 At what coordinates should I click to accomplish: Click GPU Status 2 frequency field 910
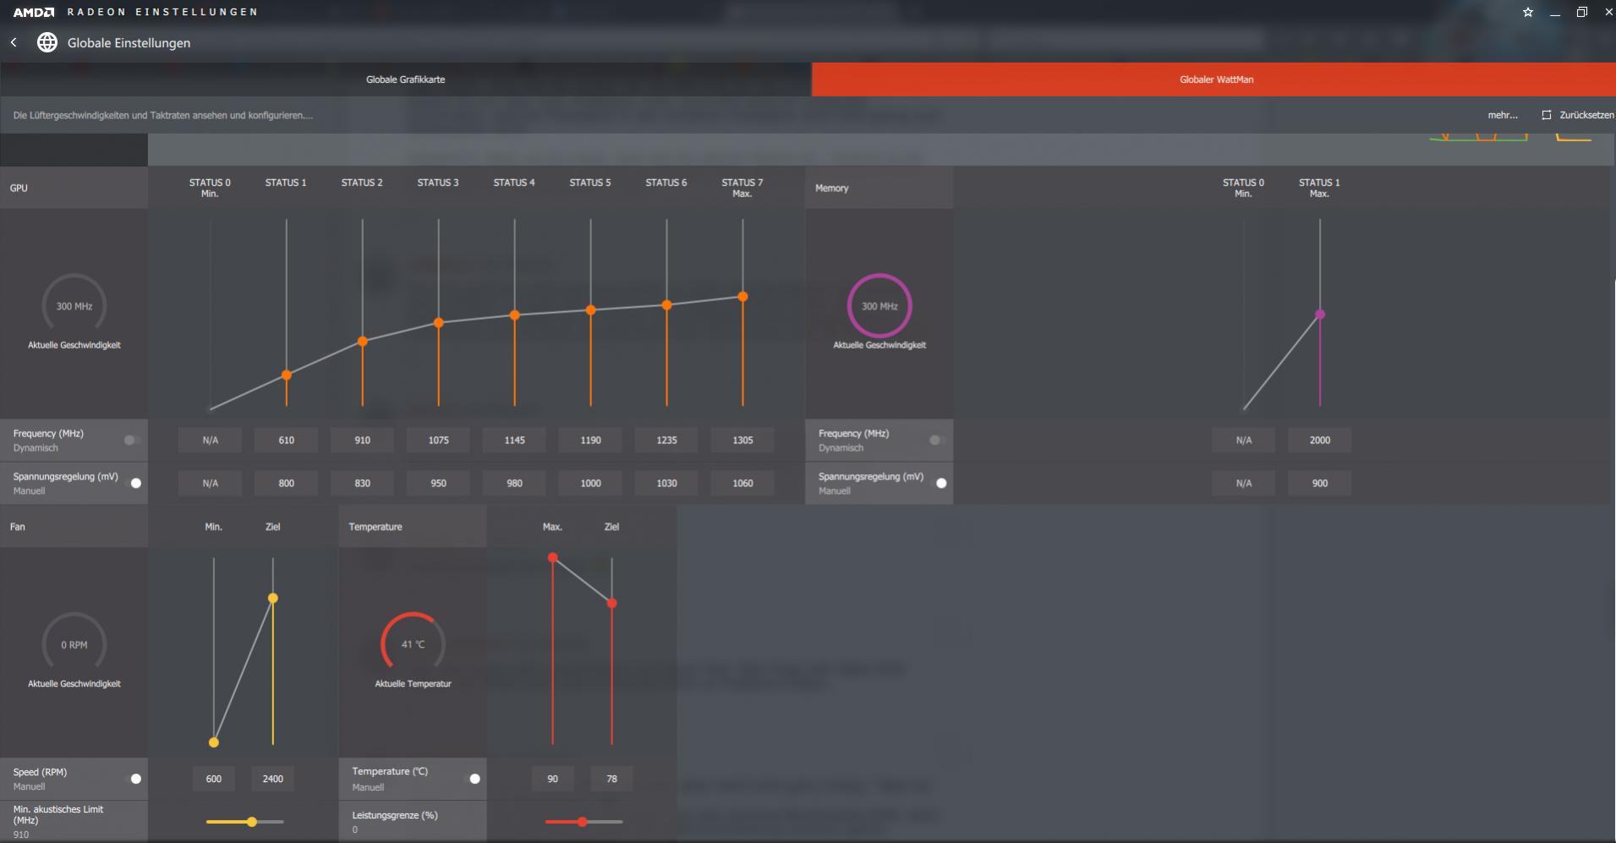tap(362, 441)
